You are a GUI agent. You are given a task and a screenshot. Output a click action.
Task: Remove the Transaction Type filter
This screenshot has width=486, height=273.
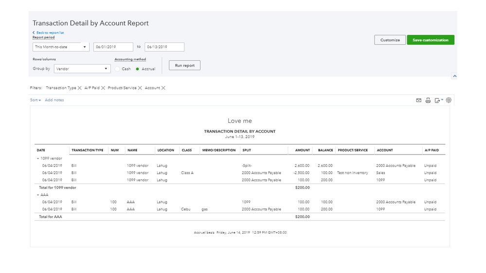pos(80,88)
